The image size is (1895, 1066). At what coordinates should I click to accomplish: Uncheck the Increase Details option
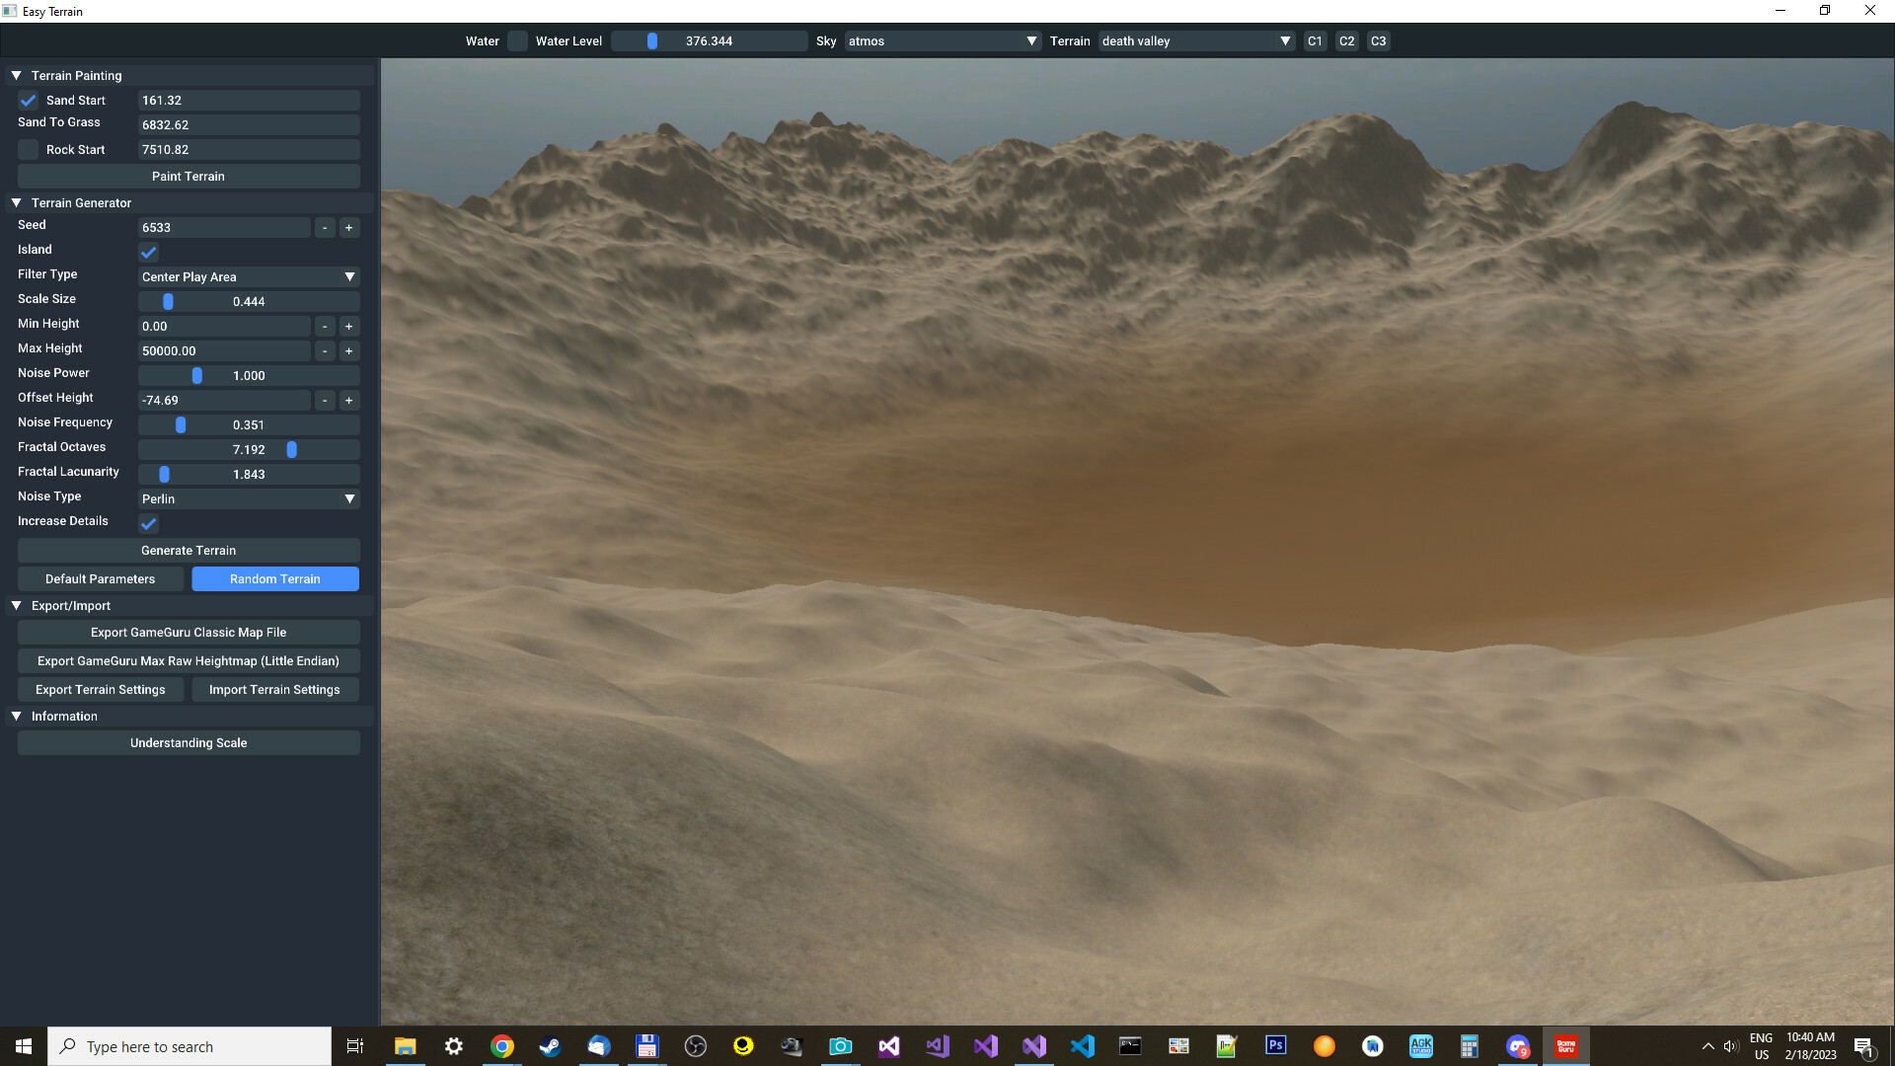coord(148,524)
